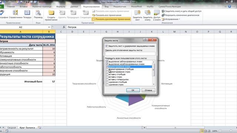Click the formula bar showing Петров
The height and width of the screenshot is (133, 237).
click(x=151, y=27)
